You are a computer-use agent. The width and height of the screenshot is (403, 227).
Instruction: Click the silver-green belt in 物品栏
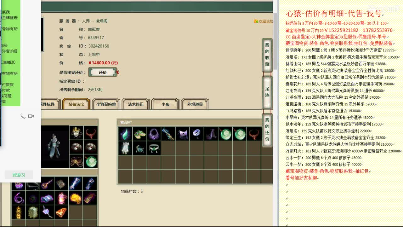point(154,148)
